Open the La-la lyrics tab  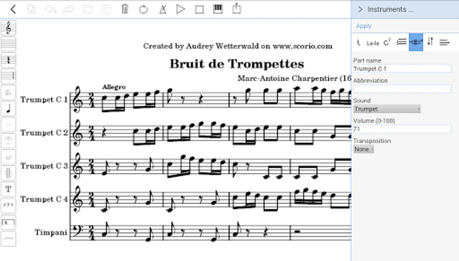pos(373,43)
